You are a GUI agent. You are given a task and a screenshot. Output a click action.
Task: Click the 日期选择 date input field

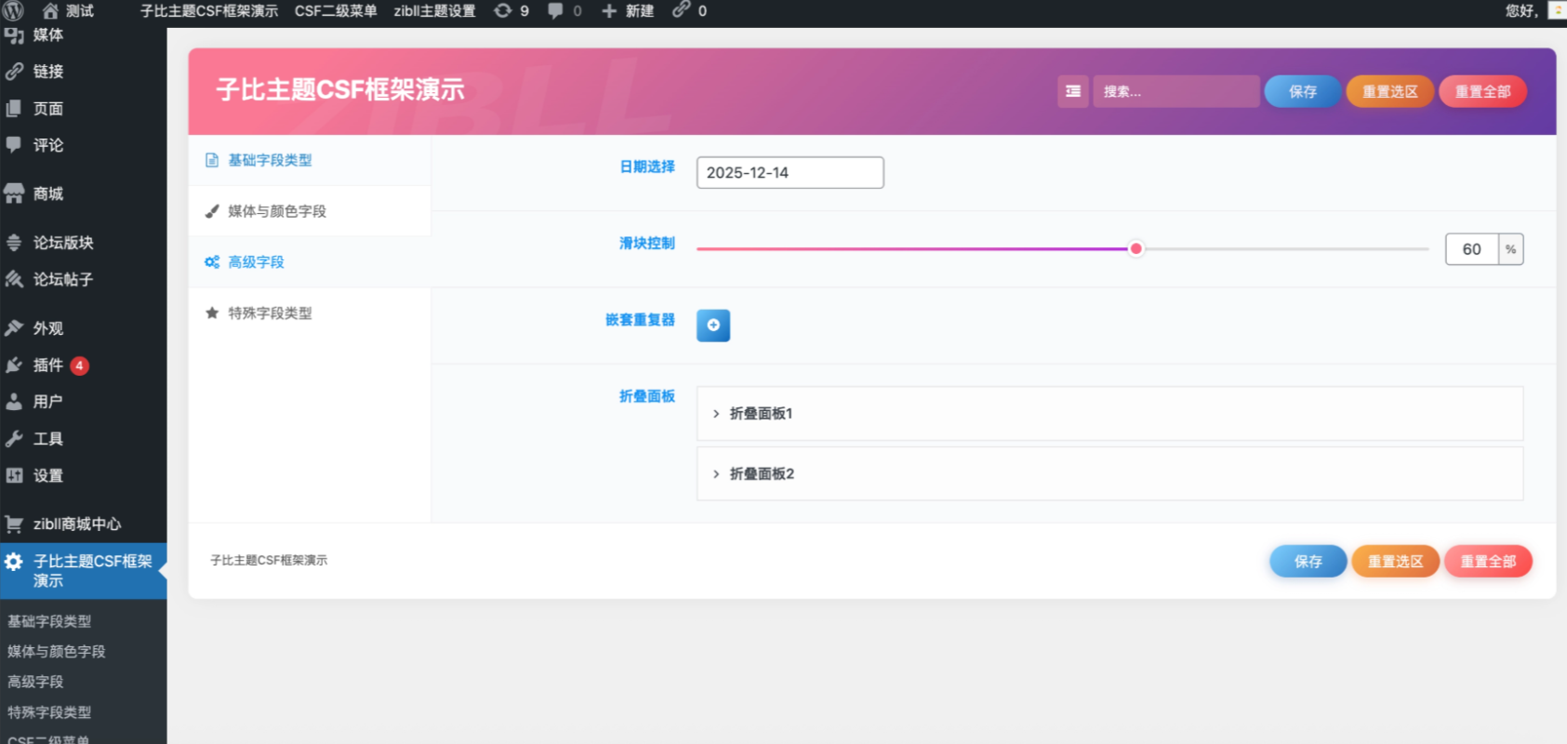pos(790,173)
